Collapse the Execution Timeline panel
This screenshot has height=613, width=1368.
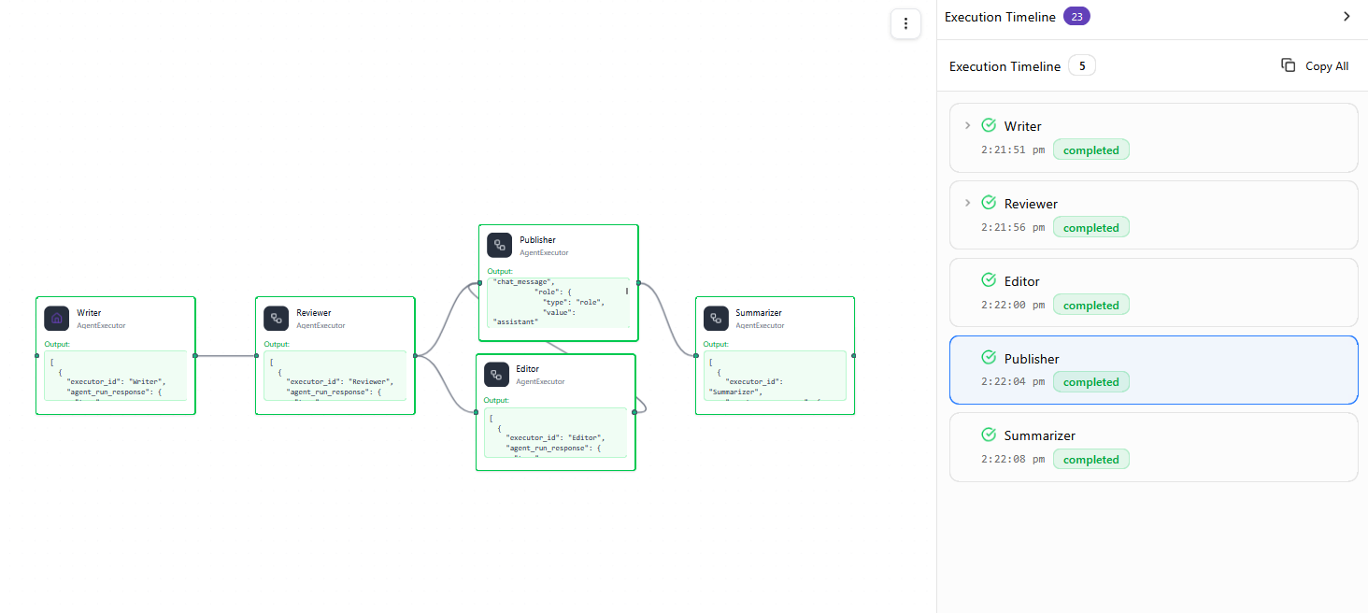click(1347, 17)
